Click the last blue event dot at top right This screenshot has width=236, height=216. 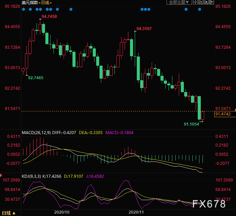click(199, 9)
